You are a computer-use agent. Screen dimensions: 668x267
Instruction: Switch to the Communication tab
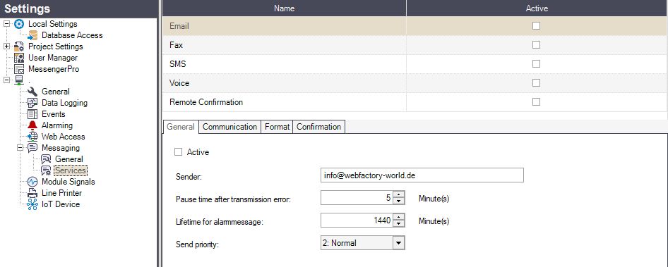tap(229, 127)
